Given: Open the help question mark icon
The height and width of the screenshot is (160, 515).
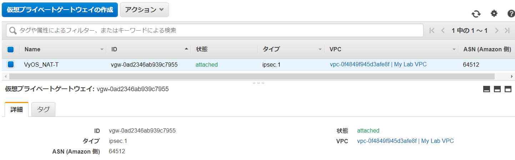Looking at the screenshot, I should coord(511,14).
